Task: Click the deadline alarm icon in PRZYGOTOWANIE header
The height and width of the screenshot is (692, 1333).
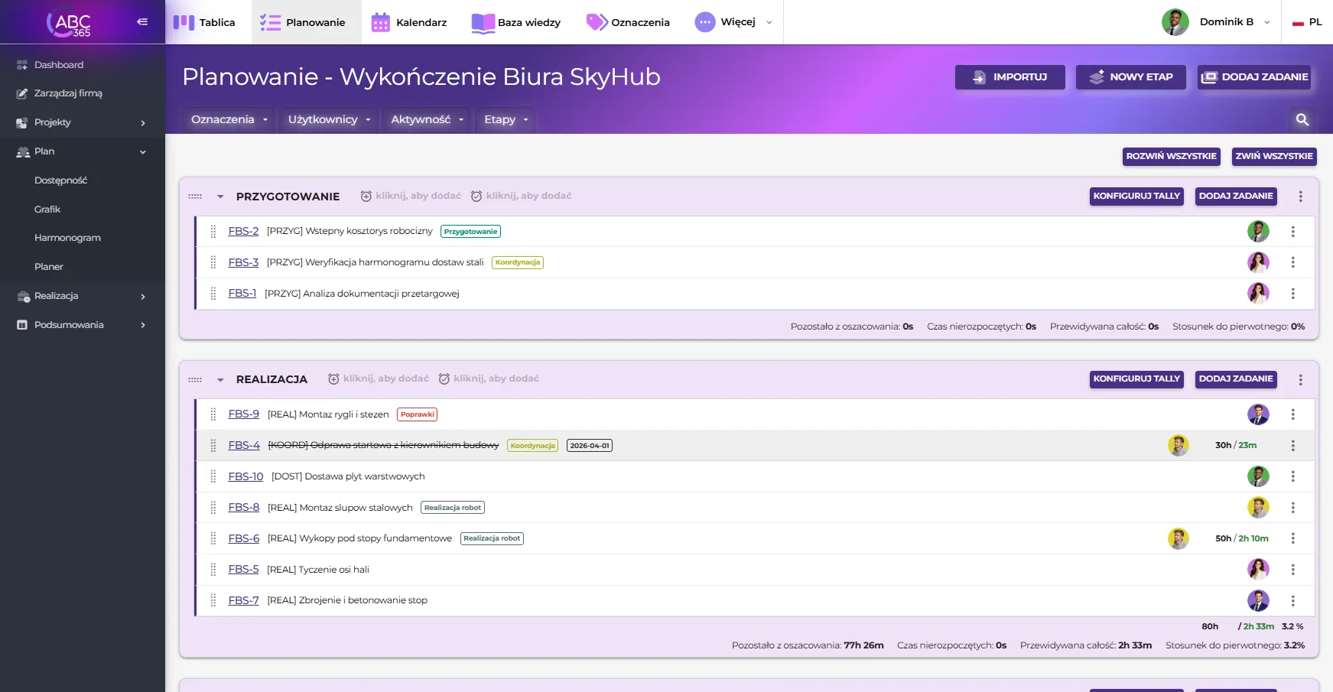Action: click(476, 196)
